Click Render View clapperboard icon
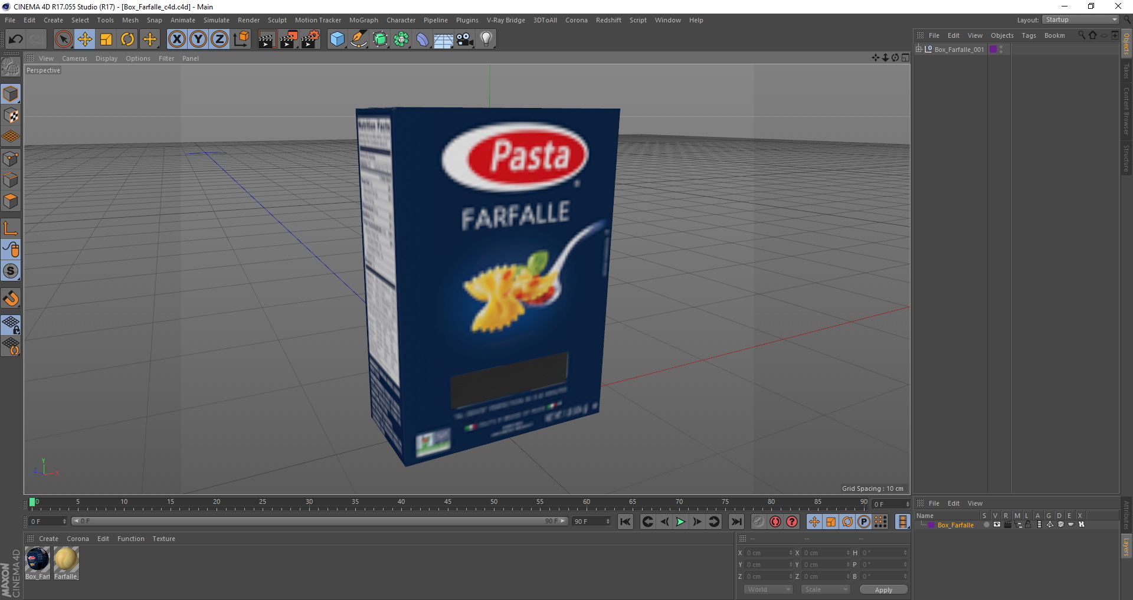This screenshot has height=600, width=1133. click(x=267, y=40)
